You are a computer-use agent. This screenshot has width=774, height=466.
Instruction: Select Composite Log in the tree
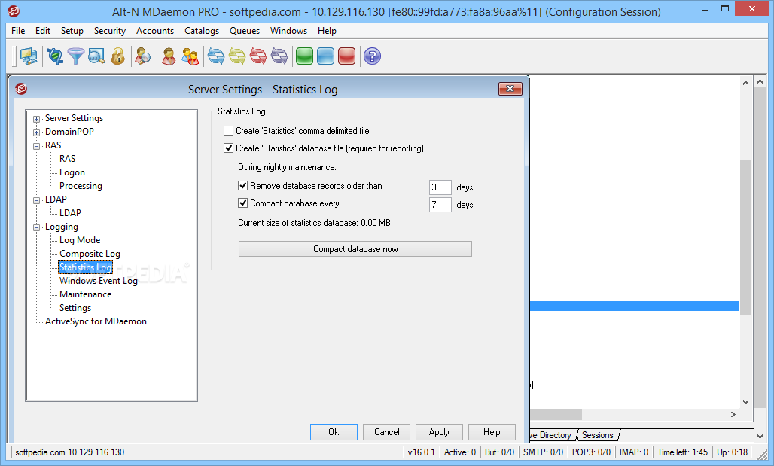tap(90, 254)
